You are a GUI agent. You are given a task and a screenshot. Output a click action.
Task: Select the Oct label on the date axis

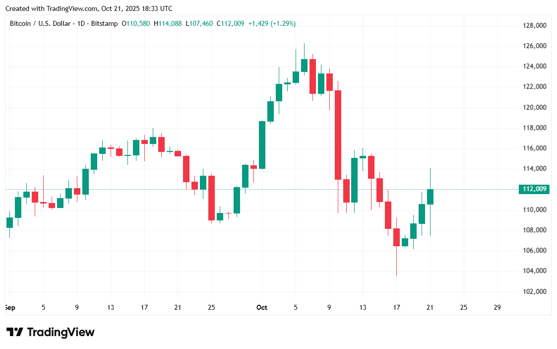pyautogui.click(x=262, y=308)
